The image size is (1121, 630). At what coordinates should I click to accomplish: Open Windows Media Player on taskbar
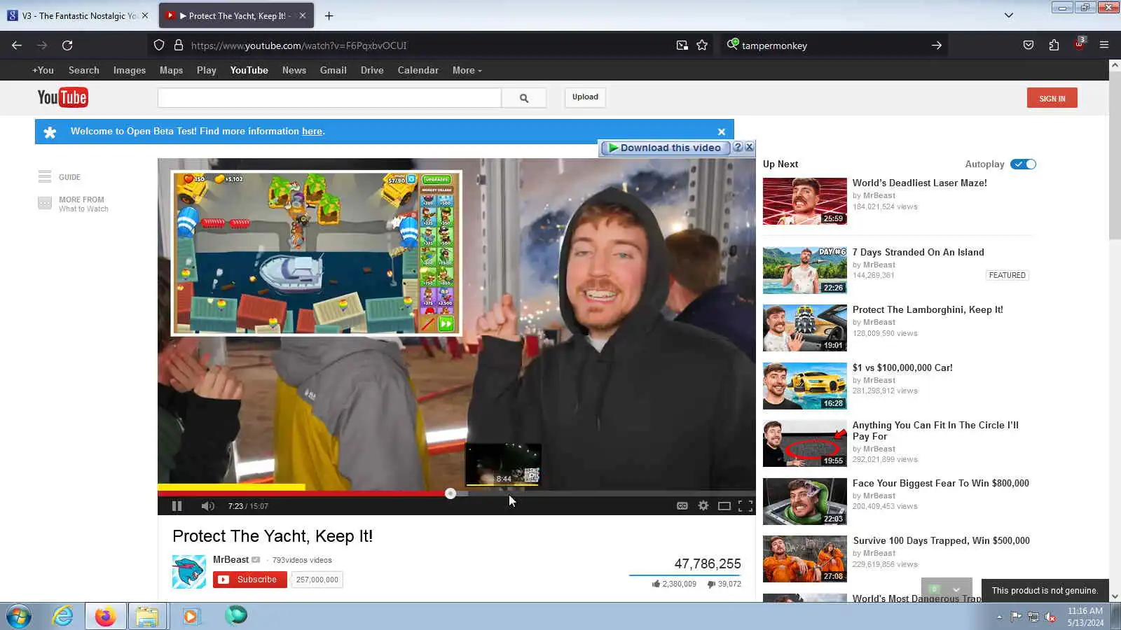point(190,617)
